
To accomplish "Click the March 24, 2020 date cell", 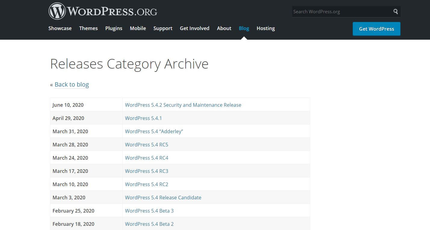I will [86, 158].
